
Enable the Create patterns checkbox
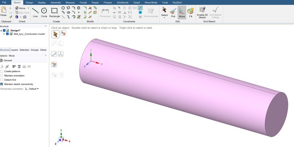(2, 71)
